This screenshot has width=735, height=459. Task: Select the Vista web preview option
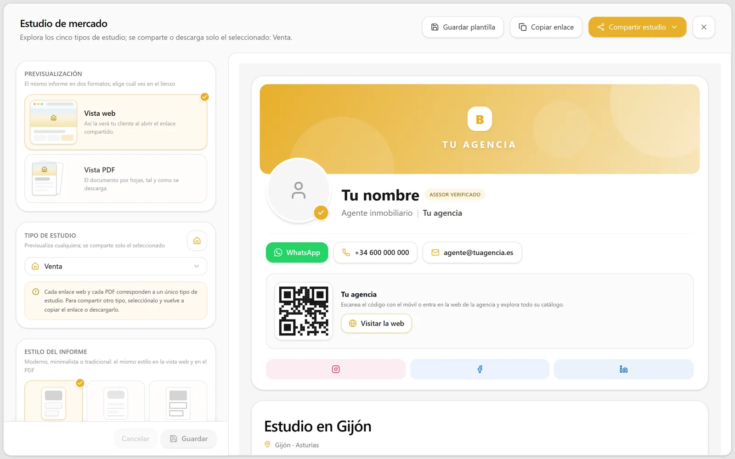pyautogui.click(x=116, y=122)
